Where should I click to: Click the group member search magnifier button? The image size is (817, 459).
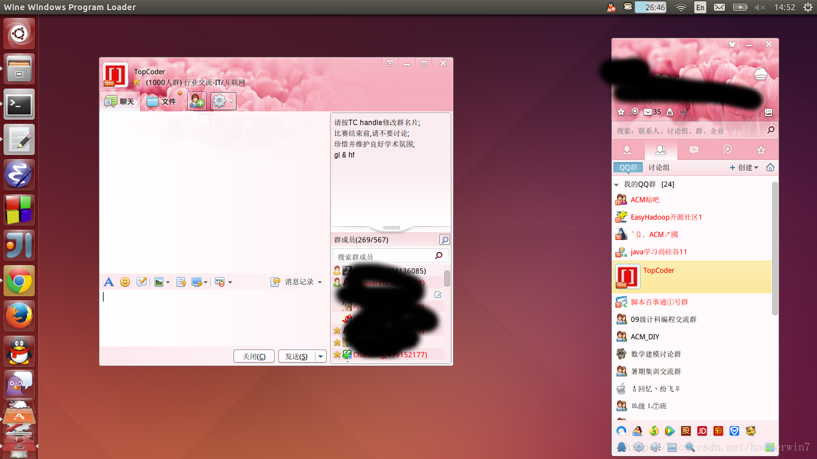(x=445, y=240)
